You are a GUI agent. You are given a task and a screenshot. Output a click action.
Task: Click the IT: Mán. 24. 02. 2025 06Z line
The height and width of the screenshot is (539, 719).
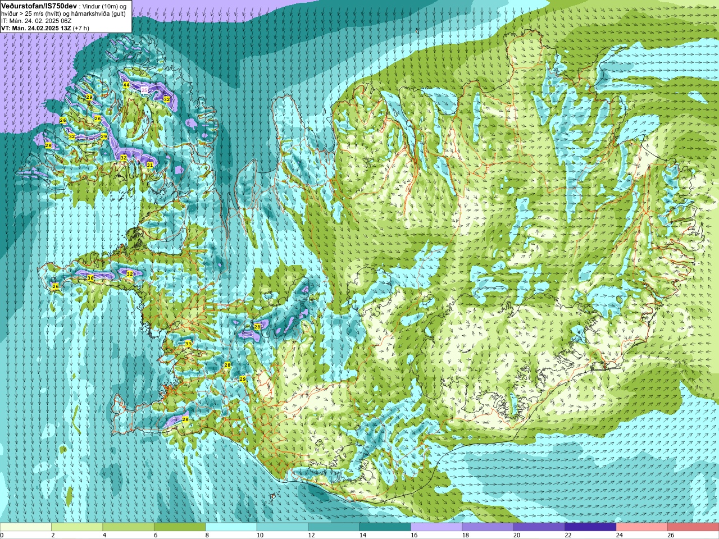click(x=36, y=20)
